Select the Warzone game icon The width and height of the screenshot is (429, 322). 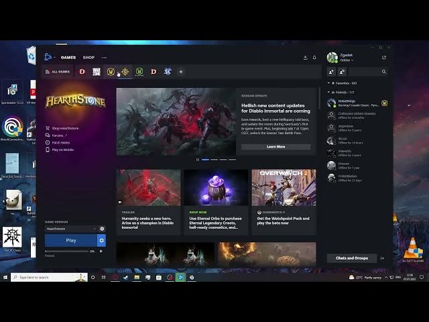(97, 72)
